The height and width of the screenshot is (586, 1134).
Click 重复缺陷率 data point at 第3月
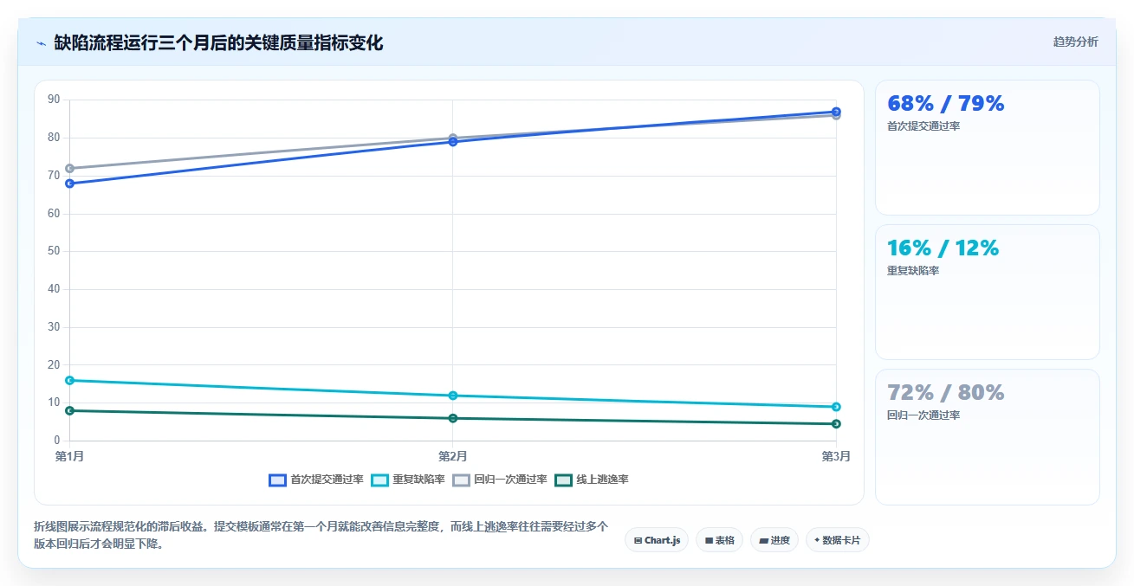(x=836, y=407)
